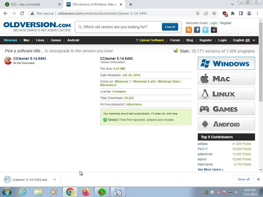This screenshot has width=263, height=197.
Task: Select Games in the navigation bar
Action: coord(56,40)
